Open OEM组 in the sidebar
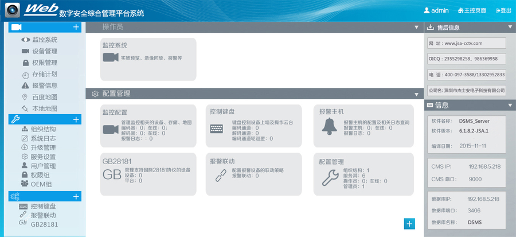 pyautogui.click(x=41, y=184)
